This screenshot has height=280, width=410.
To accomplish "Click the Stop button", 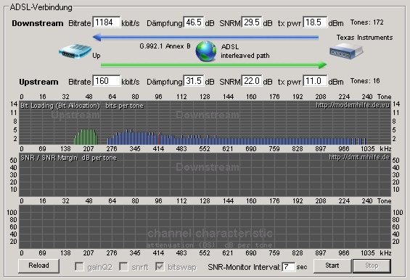I will click(372, 266).
